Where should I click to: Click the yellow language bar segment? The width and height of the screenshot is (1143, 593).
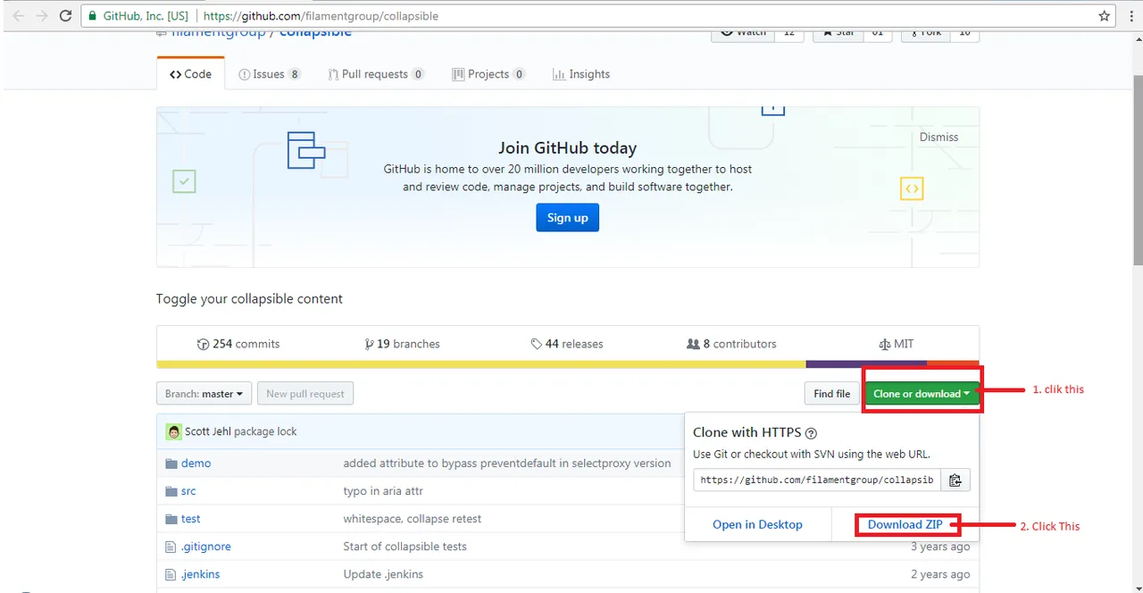pos(481,364)
